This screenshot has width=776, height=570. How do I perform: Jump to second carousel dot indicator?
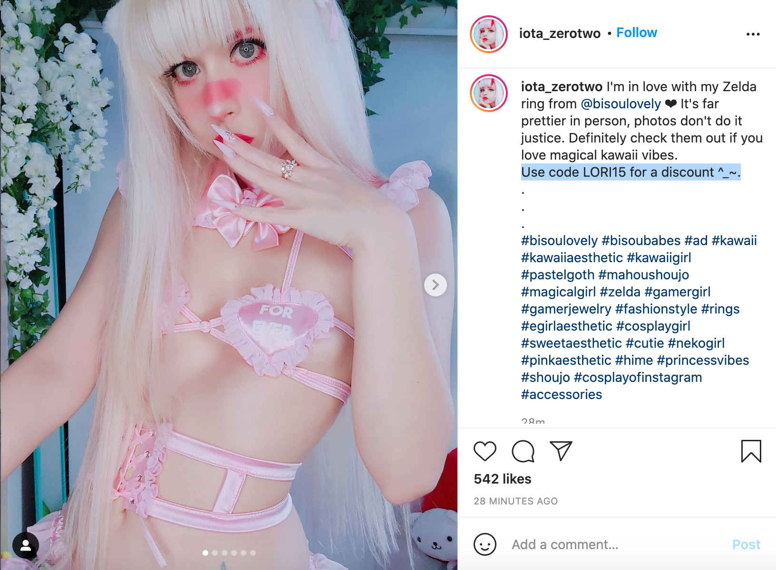point(215,553)
